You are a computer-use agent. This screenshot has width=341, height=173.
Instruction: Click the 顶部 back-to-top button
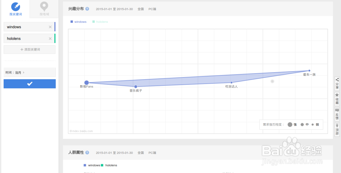[x=337, y=130]
